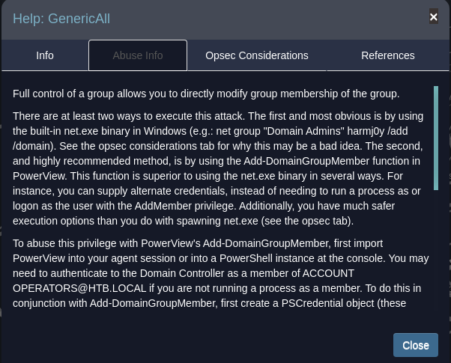The image size is (451, 363).
Task: Show the References tab
Action: pyautogui.click(x=387, y=55)
